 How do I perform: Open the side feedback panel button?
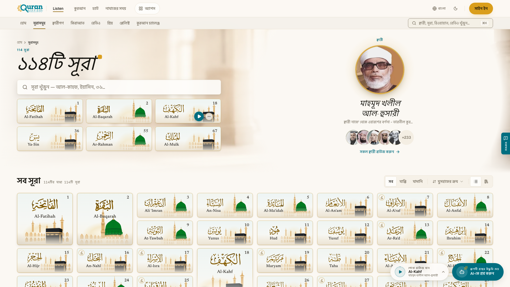(x=505, y=143)
